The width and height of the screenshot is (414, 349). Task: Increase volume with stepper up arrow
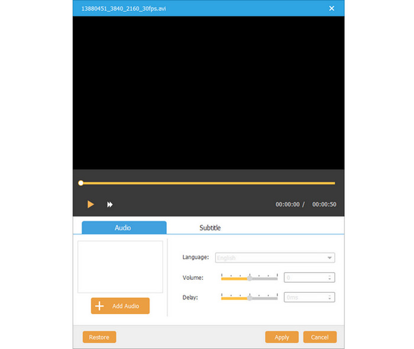[x=329, y=276]
